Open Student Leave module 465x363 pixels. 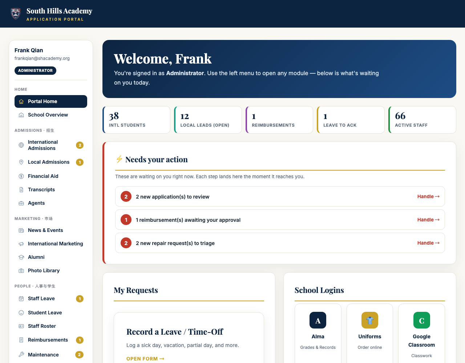click(x=51, y=313)
